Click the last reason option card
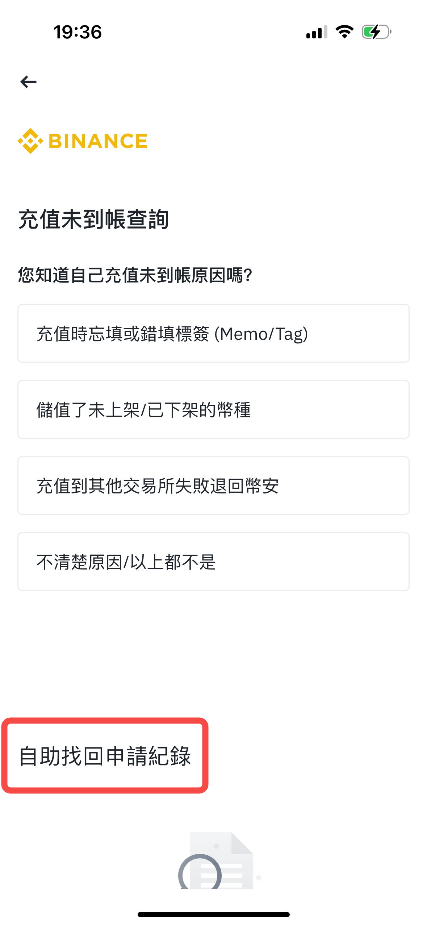 (x=213, y=562)
